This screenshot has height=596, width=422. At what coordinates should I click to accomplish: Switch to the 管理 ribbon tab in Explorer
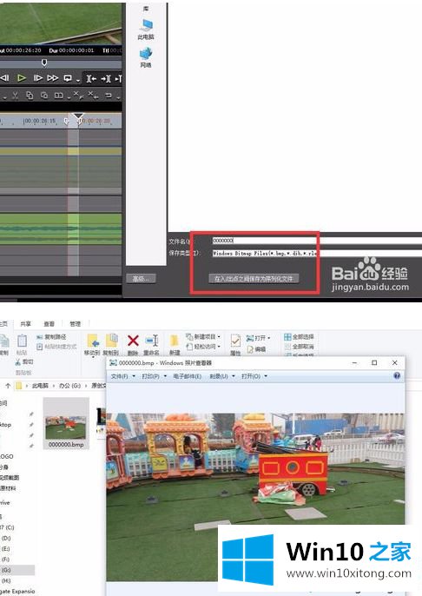click(76, 324)
